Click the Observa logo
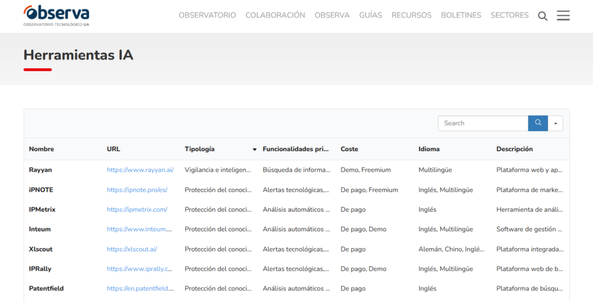Image resolution: width=593 pixels, height=302 pixels. click(56, 16)
